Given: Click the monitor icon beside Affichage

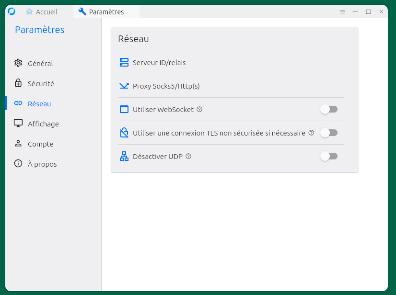Looking at the screenshot, I should tap(18, 123).
